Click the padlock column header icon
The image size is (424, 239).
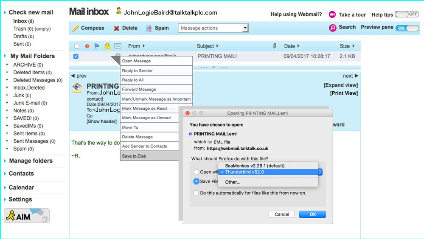(107, 46)
